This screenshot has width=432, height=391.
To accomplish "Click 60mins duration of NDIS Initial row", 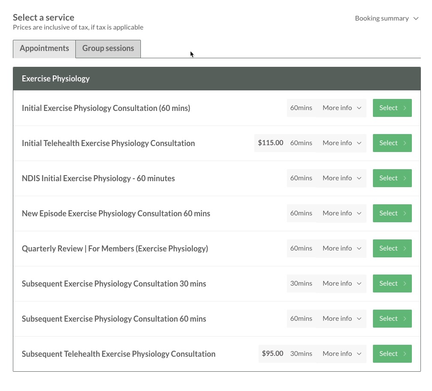I will click(x=301, y=178).
